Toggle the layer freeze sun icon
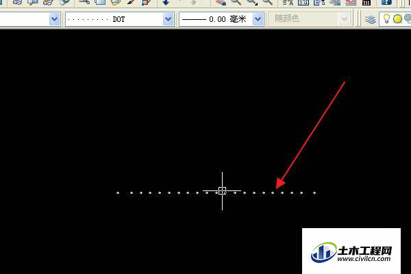Image resolution: width=411 pixels, height=274 pixels. point(397,19)
